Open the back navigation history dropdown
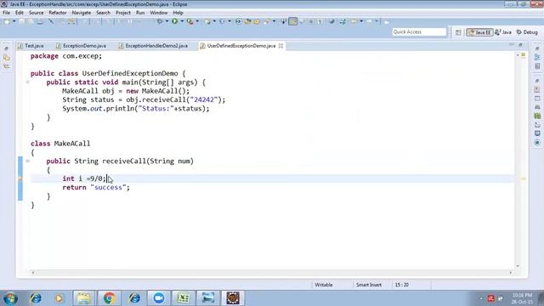 (361, 21)
